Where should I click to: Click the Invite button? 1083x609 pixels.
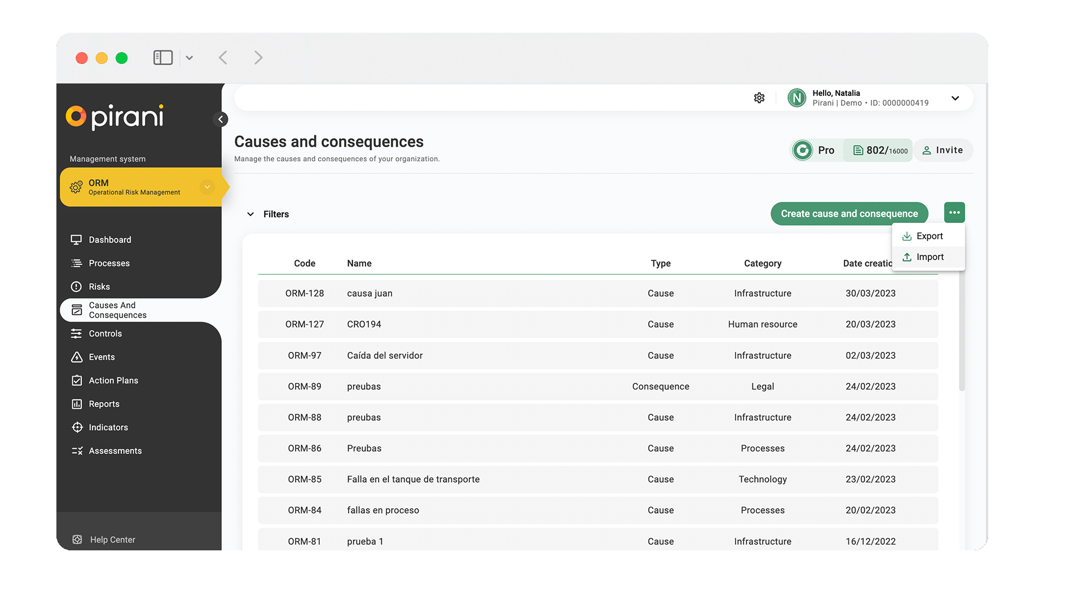coord(943,151)
